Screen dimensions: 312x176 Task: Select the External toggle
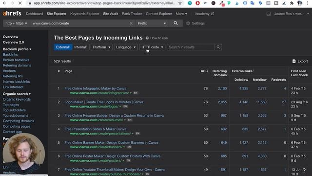click(63, 47)
